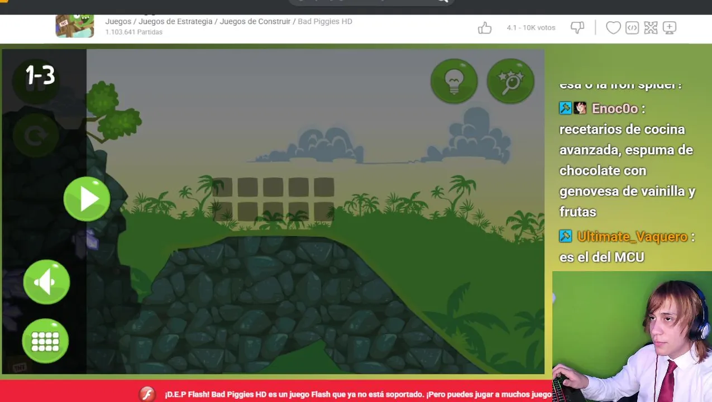Click the thumbs down dislike icon
This screenshot has width=712, height=402.
577,28
